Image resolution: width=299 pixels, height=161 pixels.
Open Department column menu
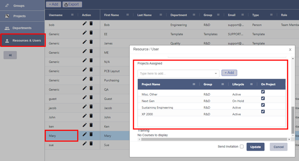(194, 15)
